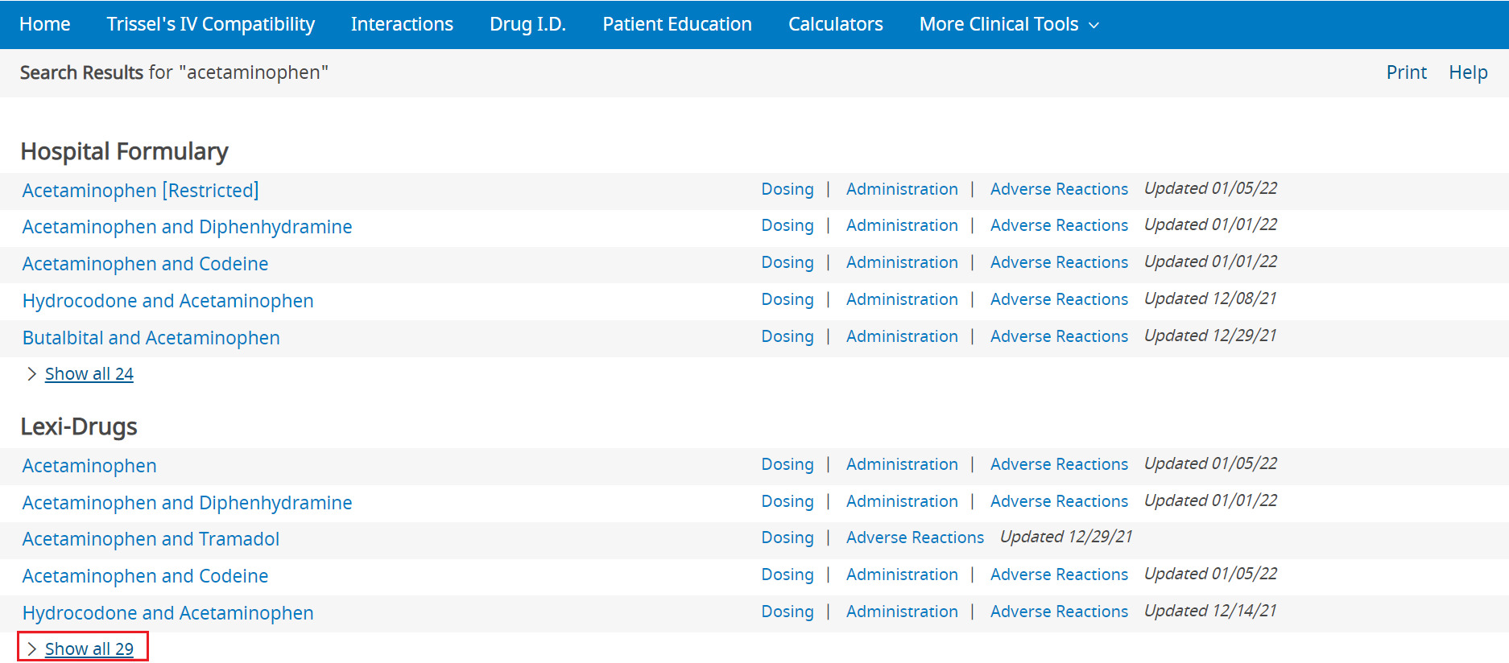This screenshot has width=1509, height=663.
Task: Open Dosing for Lexi-Drugs Hydrocodone and Acetaminophen
Action: pyautogui.click(x=787, y=612)
